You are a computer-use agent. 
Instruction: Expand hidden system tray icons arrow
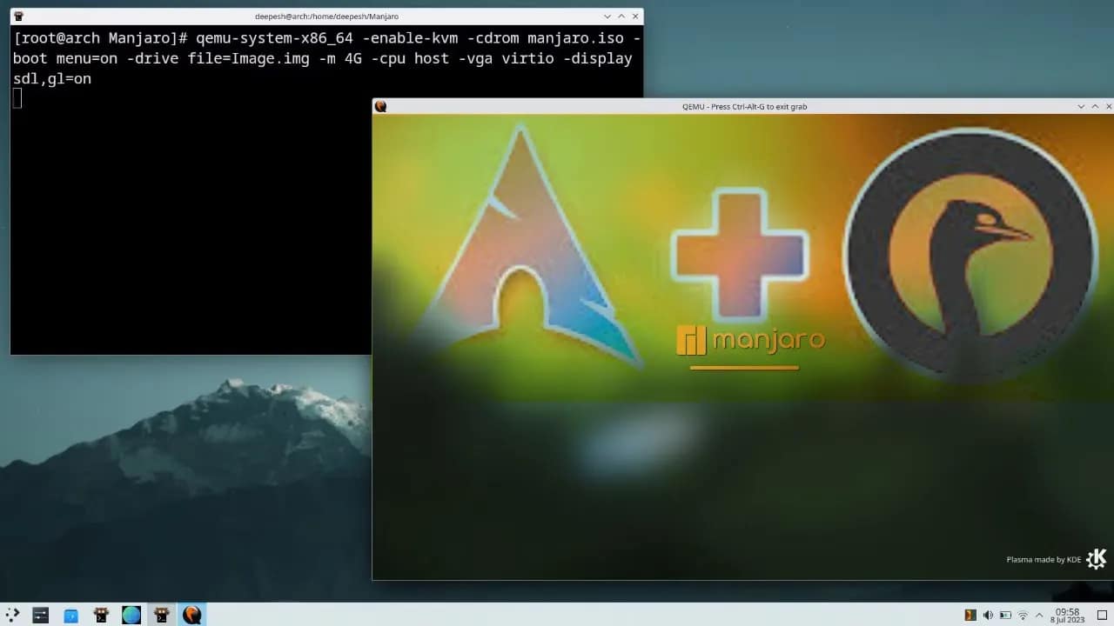coord(1039,615)
